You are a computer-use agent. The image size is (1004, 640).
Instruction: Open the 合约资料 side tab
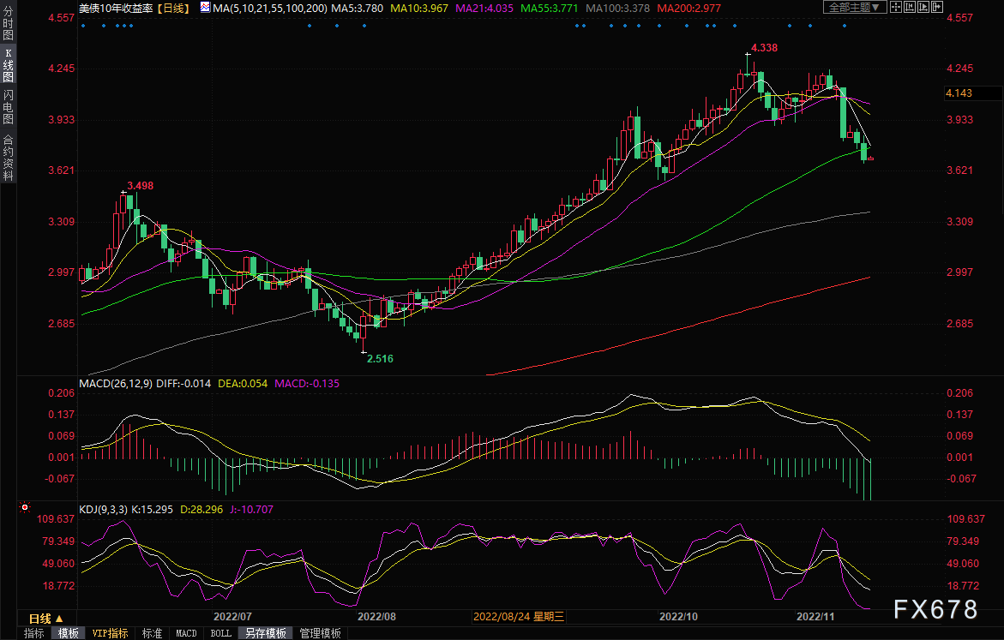[x=8, y=158]
